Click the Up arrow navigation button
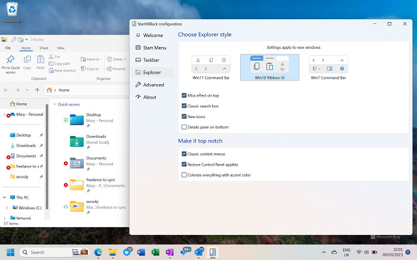Screen dimensions: 417x260 point(37,90)
